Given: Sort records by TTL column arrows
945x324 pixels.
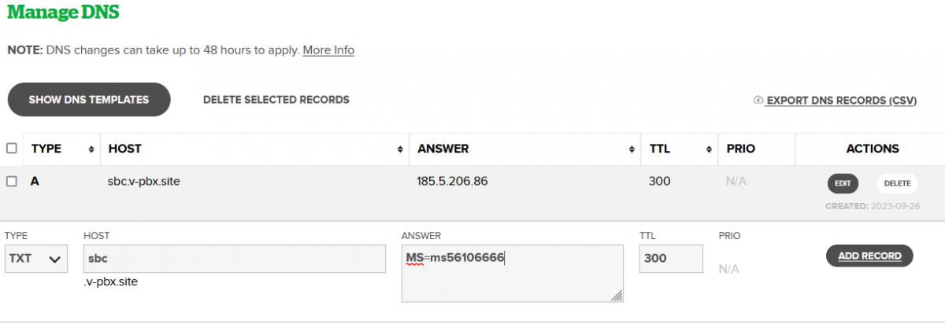Looking at the screenshot, I should point(709,149).
